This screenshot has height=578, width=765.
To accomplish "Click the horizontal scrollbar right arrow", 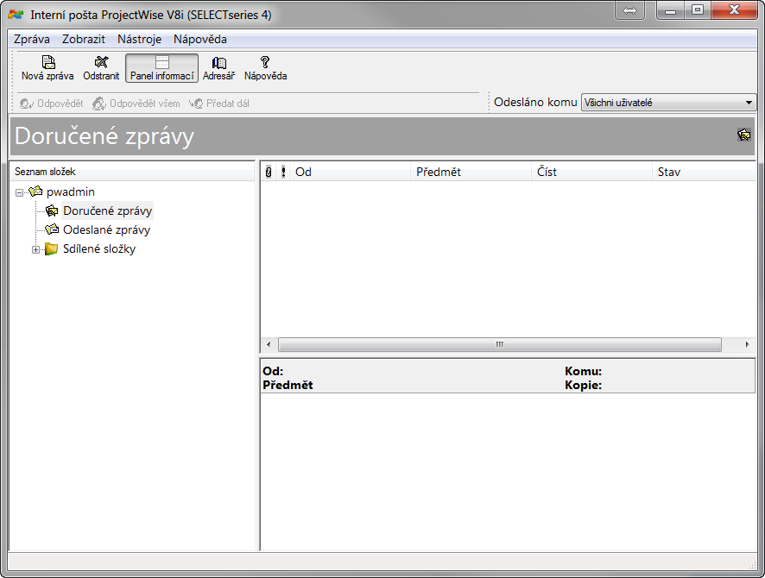I will click(x=747, y=344).
